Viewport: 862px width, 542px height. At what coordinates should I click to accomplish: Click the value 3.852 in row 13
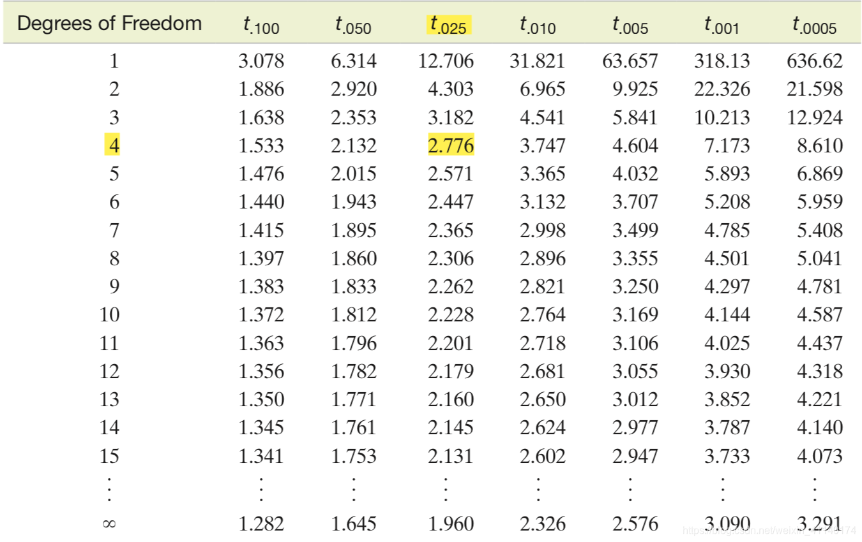coord(727,400)
